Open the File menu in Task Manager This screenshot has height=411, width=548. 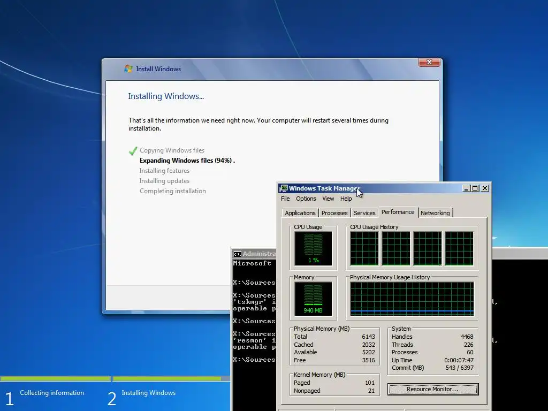[285, 199]
